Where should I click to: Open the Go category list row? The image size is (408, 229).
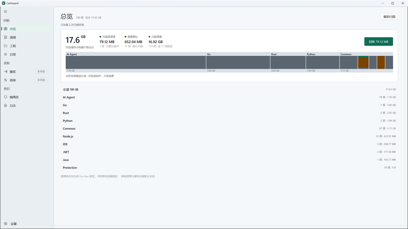(x=229, y=105)
